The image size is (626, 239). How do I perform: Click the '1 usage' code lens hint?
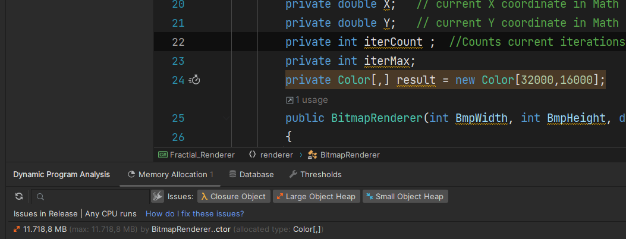[307, 100]
